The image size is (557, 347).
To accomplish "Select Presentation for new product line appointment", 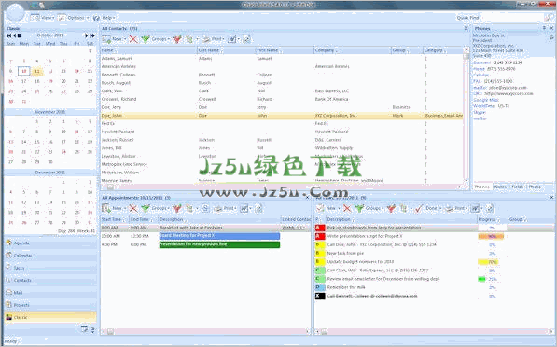I will point(219,244).
